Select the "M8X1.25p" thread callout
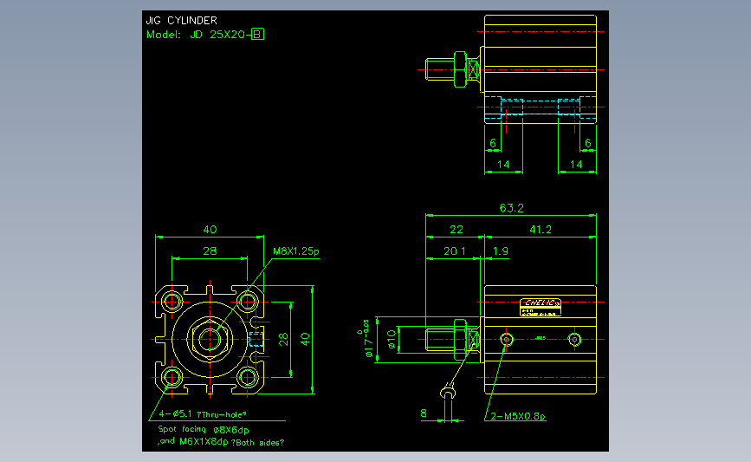751x462 pixels. 296,251
